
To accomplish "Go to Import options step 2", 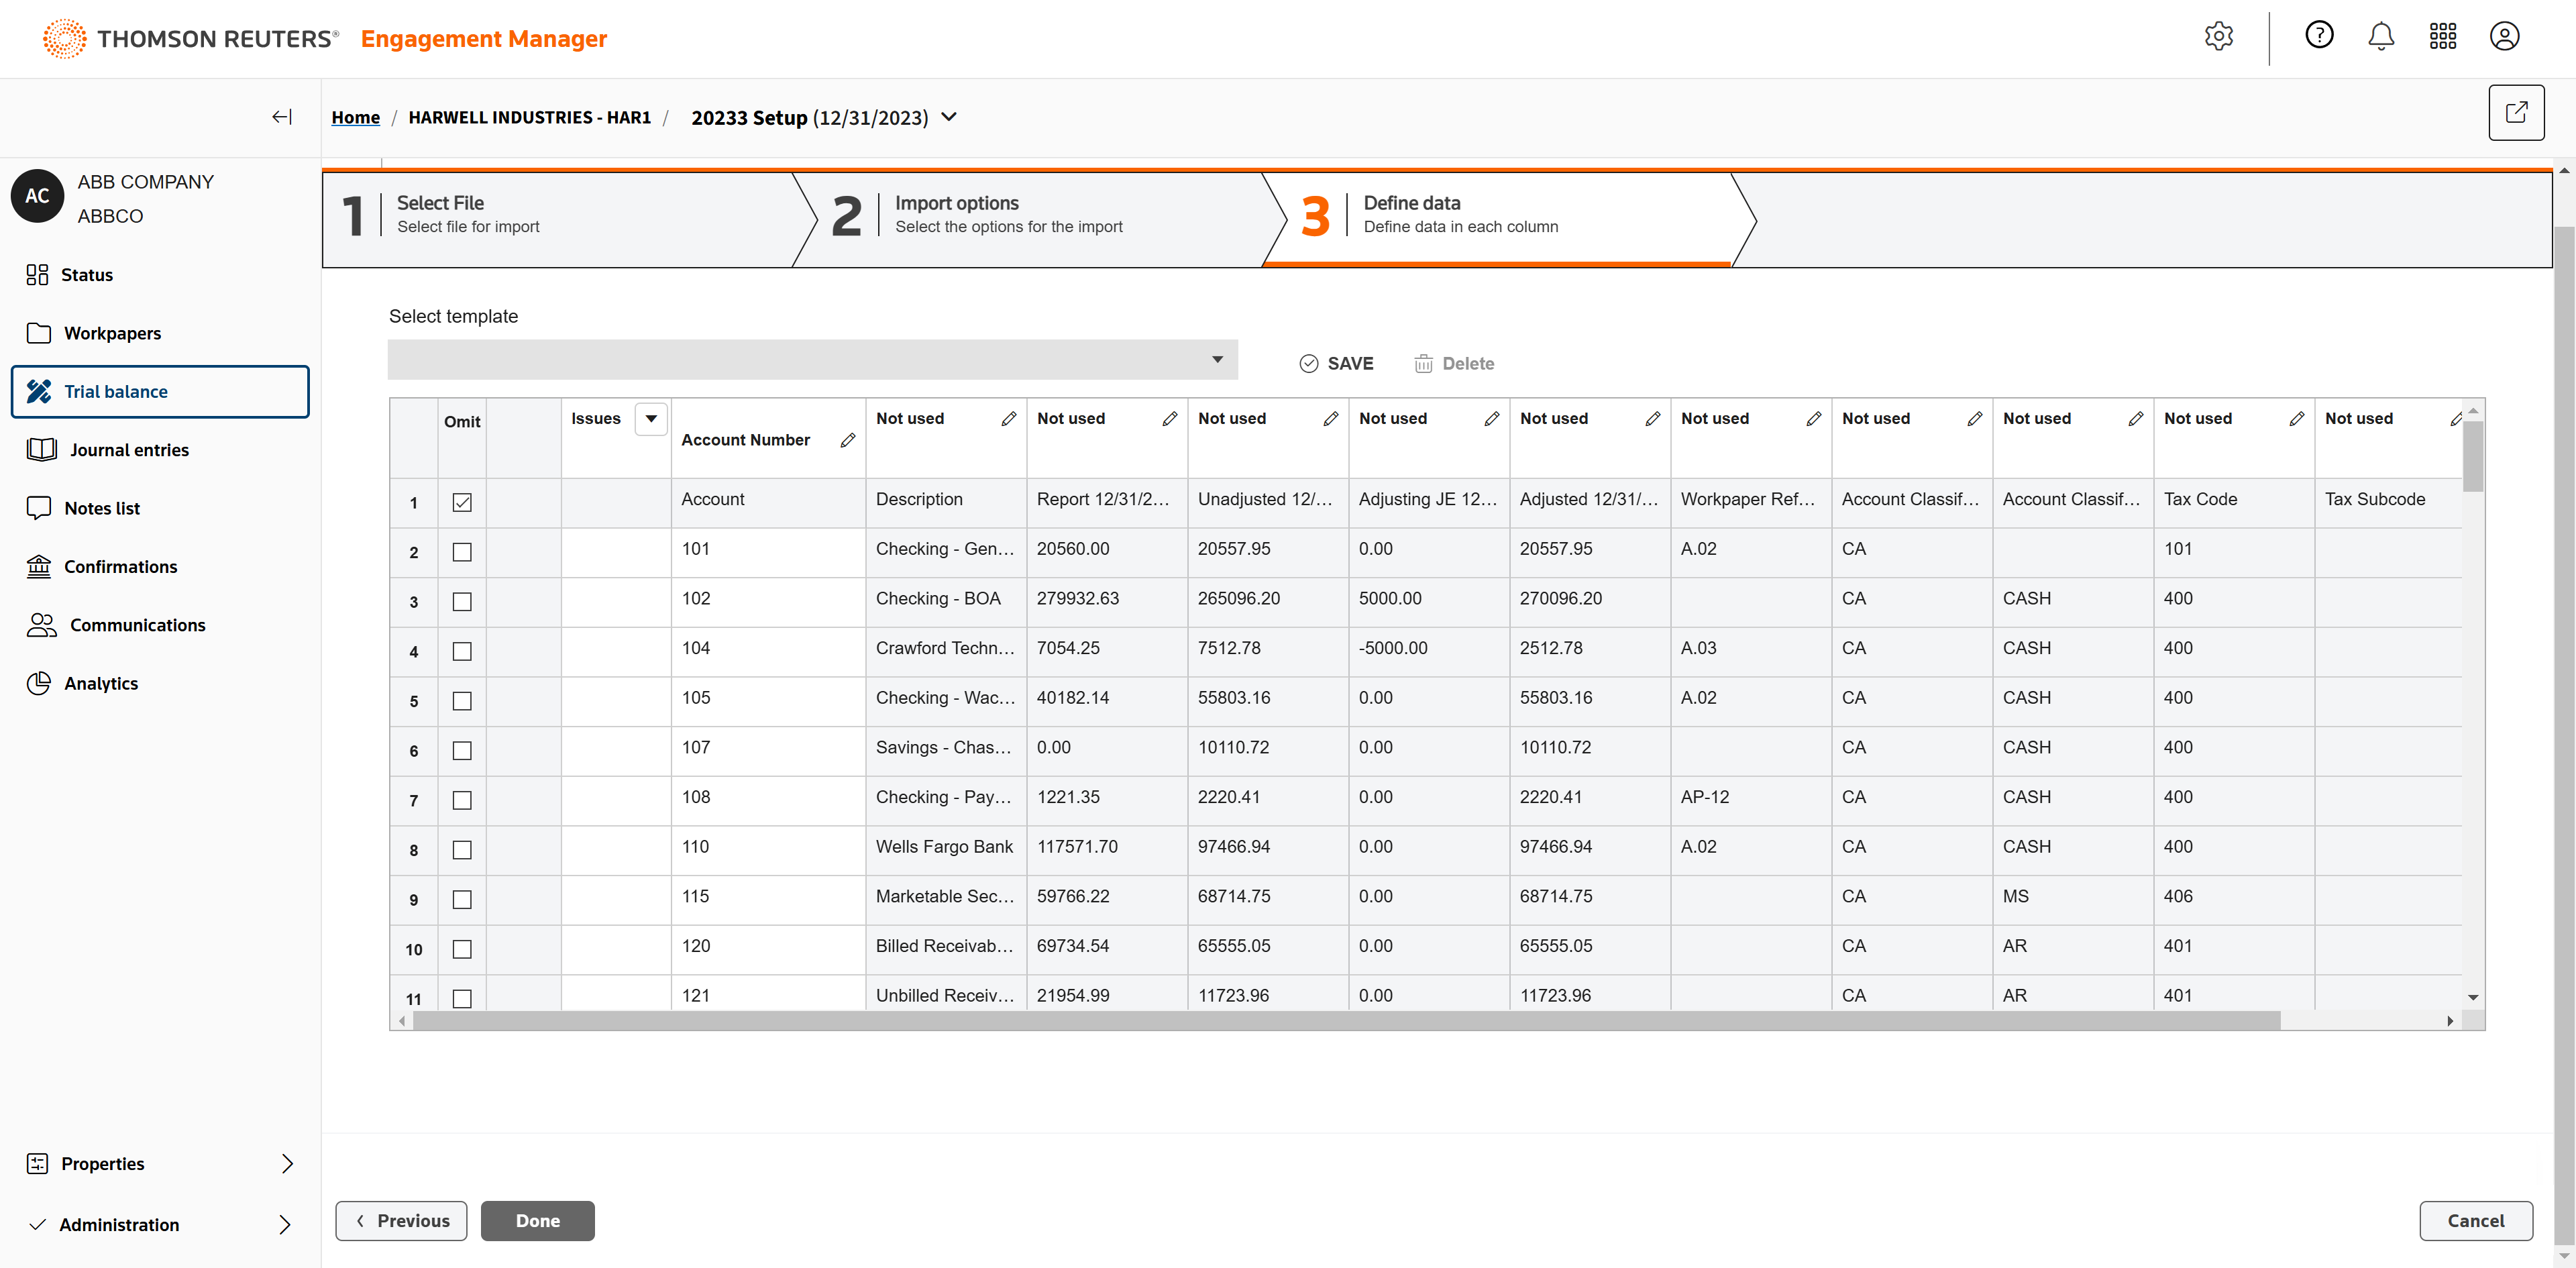I will 1008,215.
